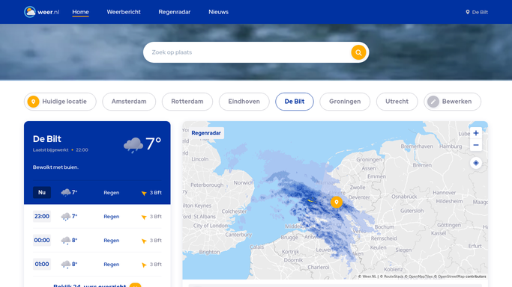Click the orange location pin on map
The image size is (512, 287).
337,202
